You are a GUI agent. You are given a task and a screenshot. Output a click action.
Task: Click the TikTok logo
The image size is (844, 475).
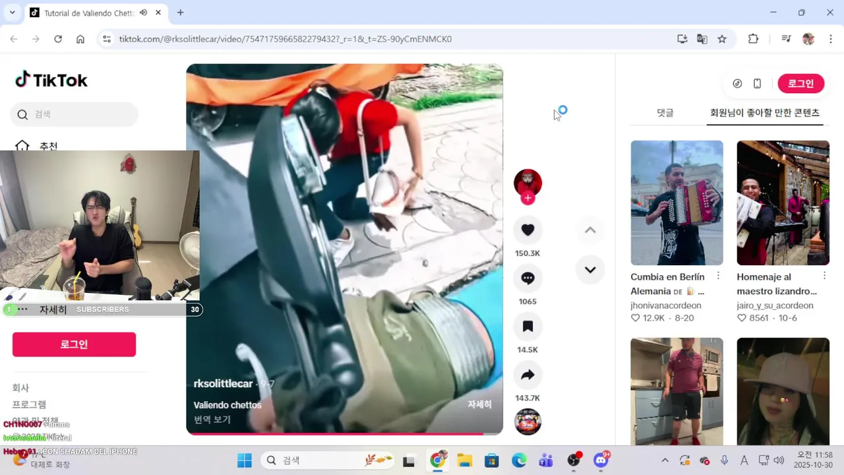[51, 80]
